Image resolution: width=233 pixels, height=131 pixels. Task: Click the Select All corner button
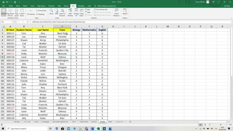[x=3, y=27]
